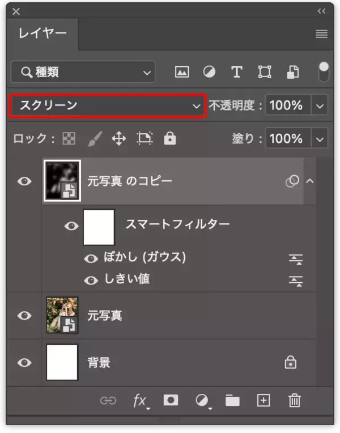Lock all with padlock icon
The width and height of the screenshot is (340, 433).
tap(170, 138)
